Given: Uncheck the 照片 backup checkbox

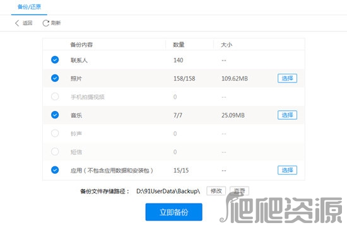Looking at the screenshot, I should [x=55, y=78].
